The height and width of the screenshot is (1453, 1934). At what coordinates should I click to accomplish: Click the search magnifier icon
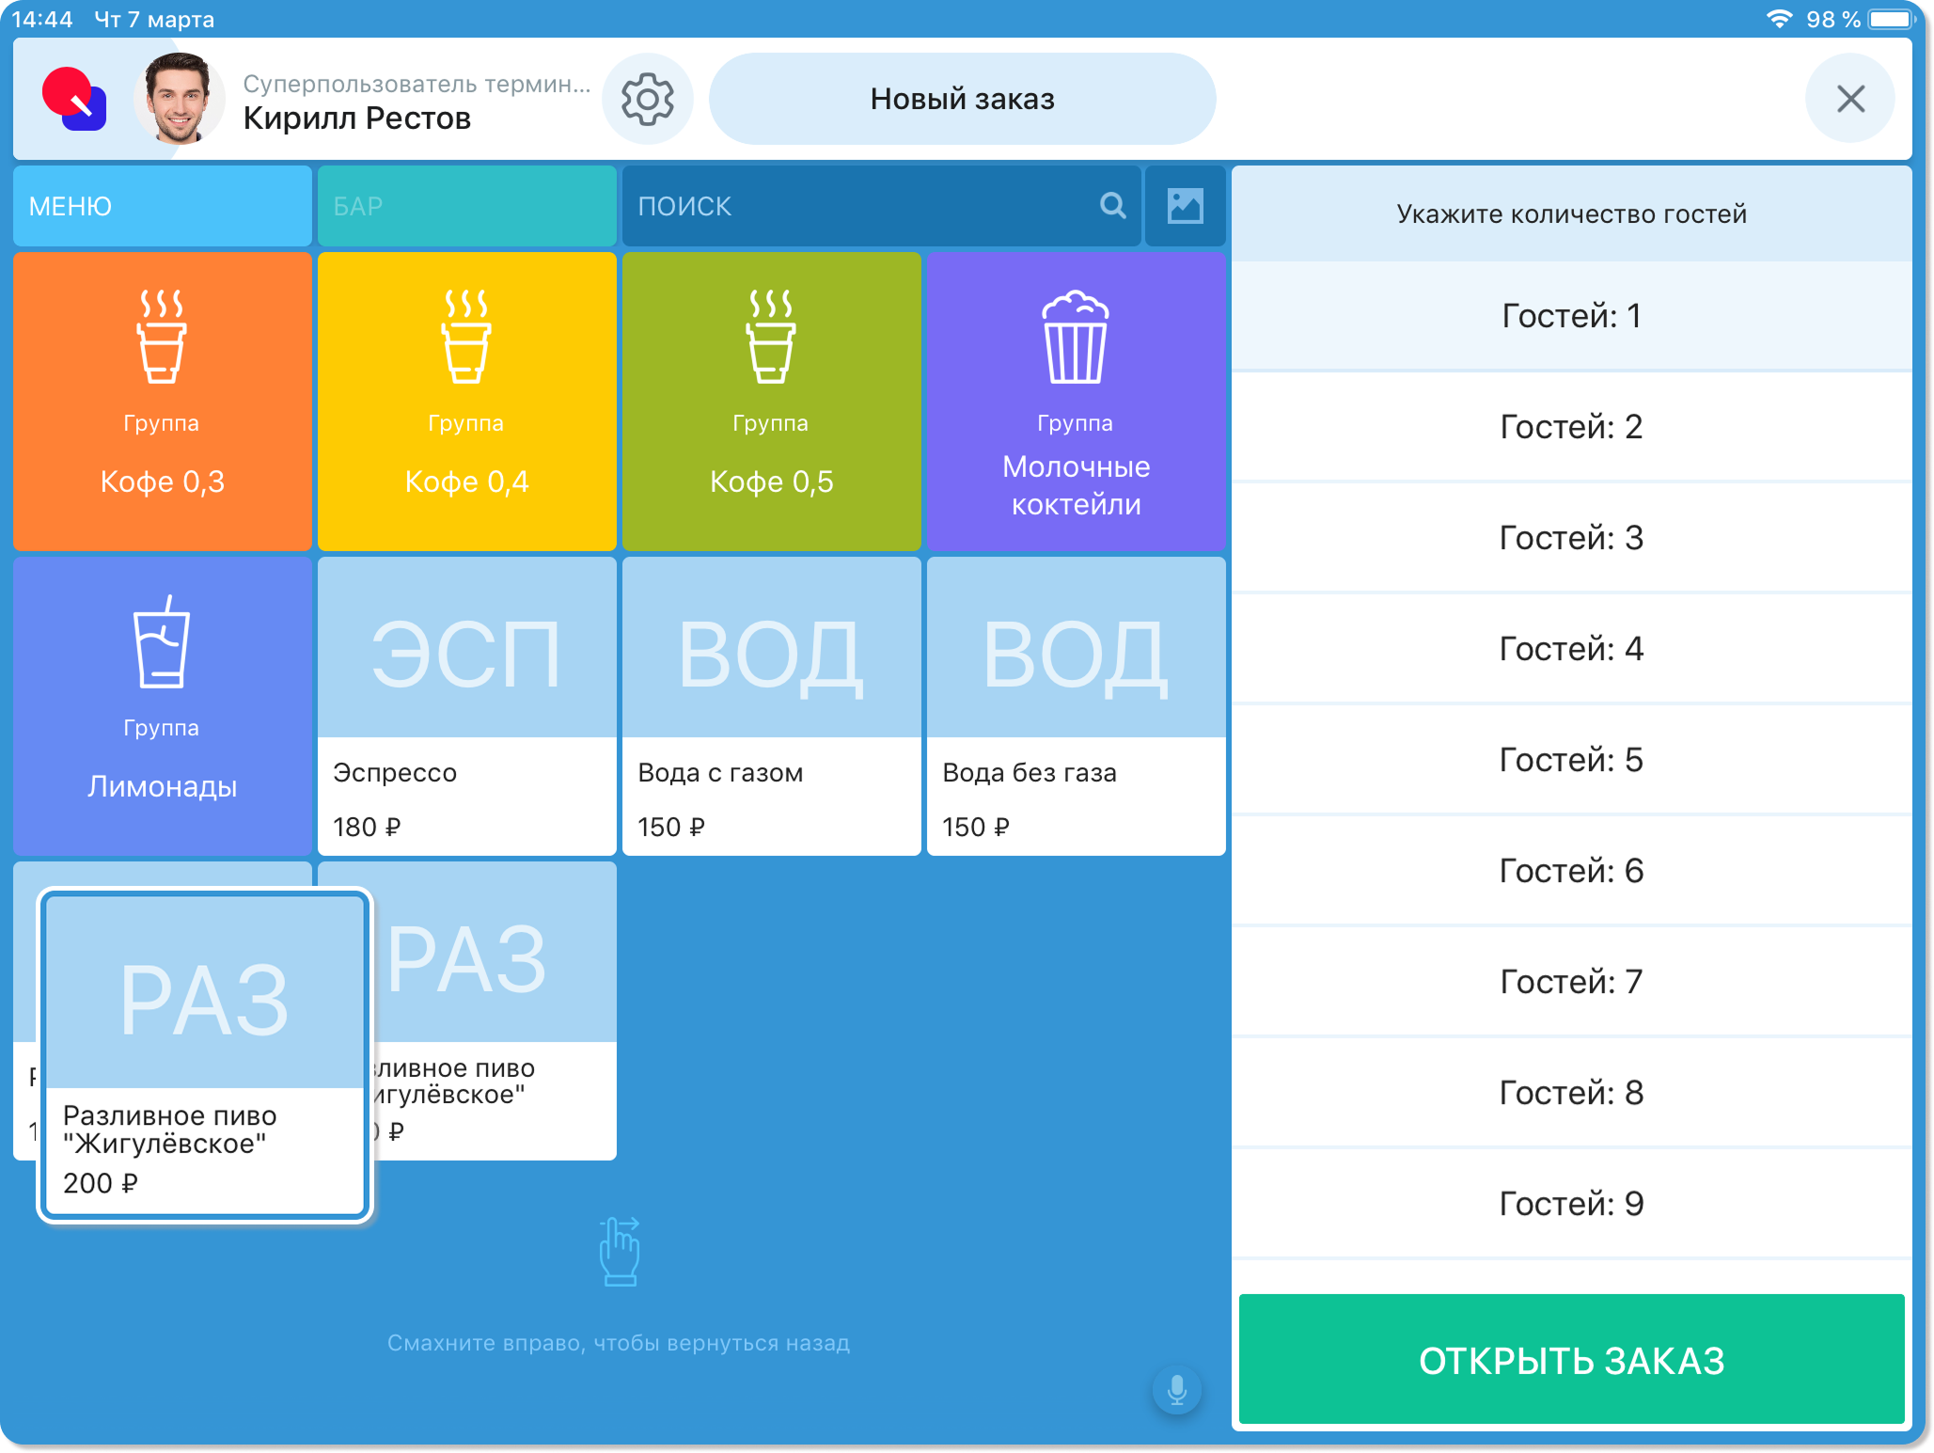pos(1112,206)
